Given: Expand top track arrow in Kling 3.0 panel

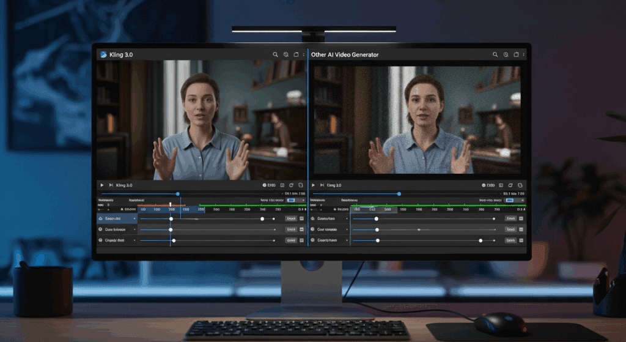Looking at the screenshot, I should pos(134,219).
